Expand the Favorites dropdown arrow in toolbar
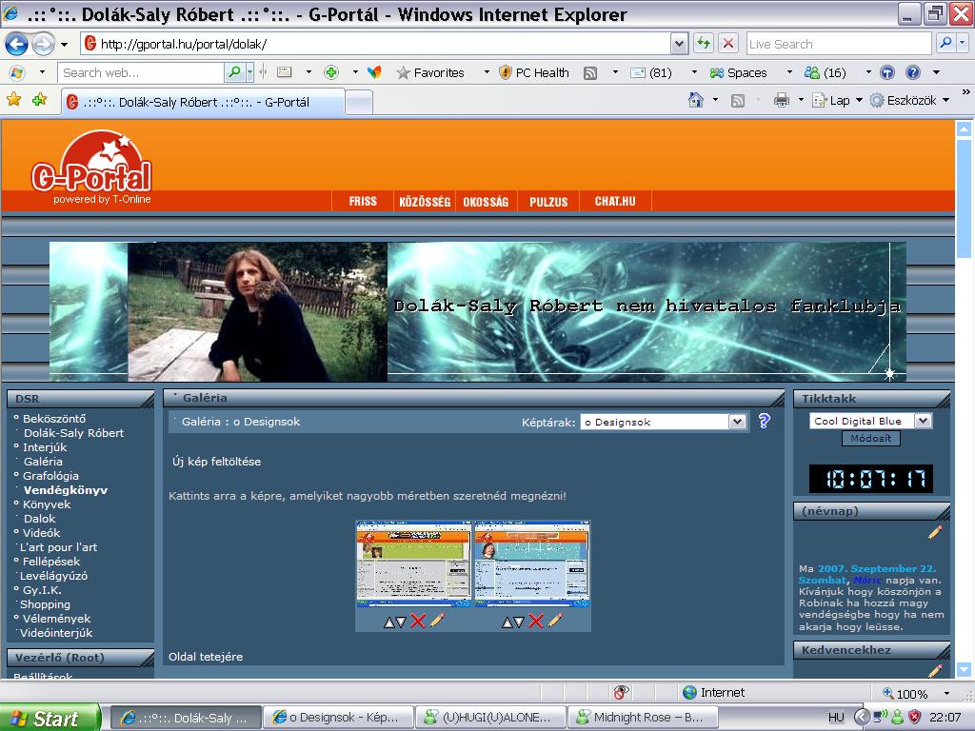The image size is (975, 731). click(x=487, y=72)
